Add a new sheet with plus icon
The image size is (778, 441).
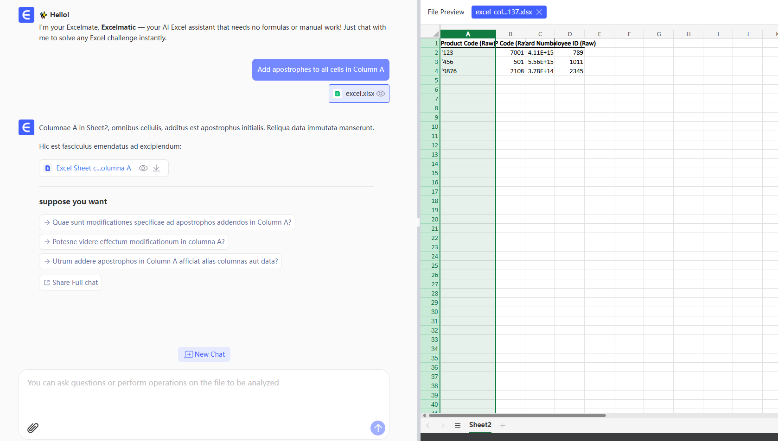(503, 425)
